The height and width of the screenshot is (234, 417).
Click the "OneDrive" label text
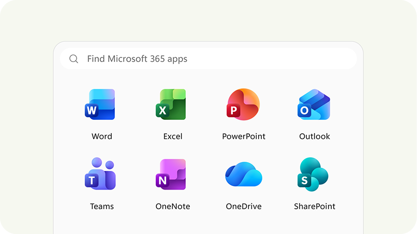pos(244,207)
